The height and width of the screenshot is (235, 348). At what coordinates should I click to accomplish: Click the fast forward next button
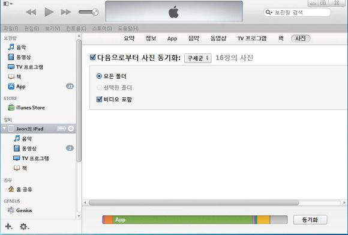tap(66, 12)
